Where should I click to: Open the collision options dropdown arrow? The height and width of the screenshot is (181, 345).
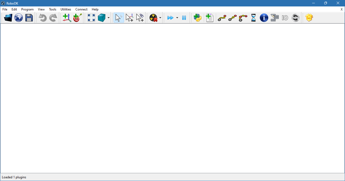pos(160,18)
